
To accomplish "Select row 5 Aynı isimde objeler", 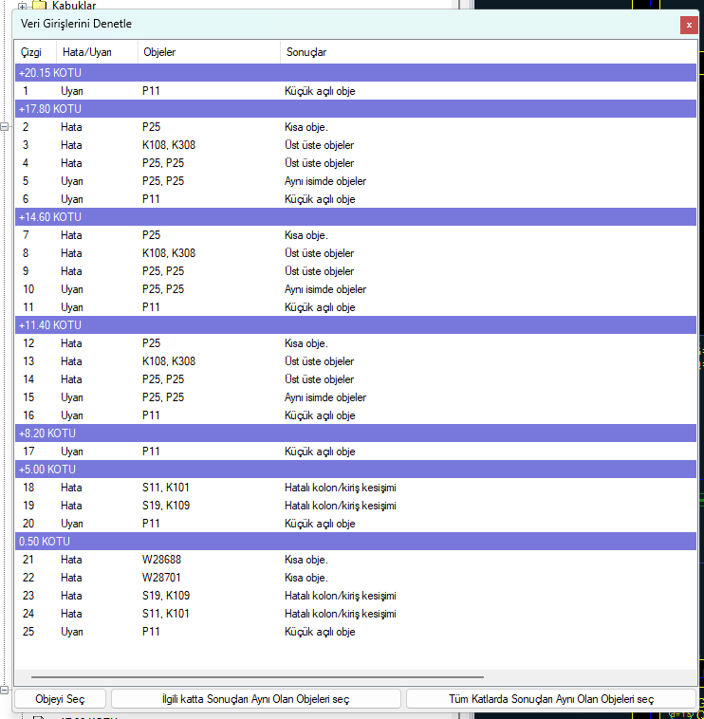I will tap(356, 181).
